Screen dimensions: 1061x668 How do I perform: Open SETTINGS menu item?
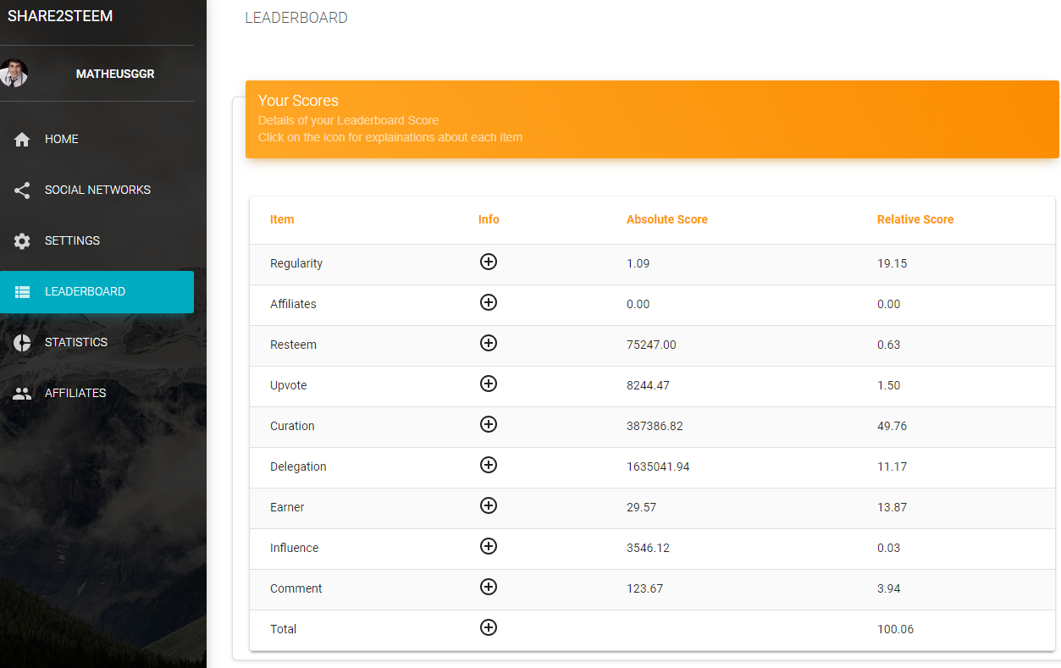97,241
